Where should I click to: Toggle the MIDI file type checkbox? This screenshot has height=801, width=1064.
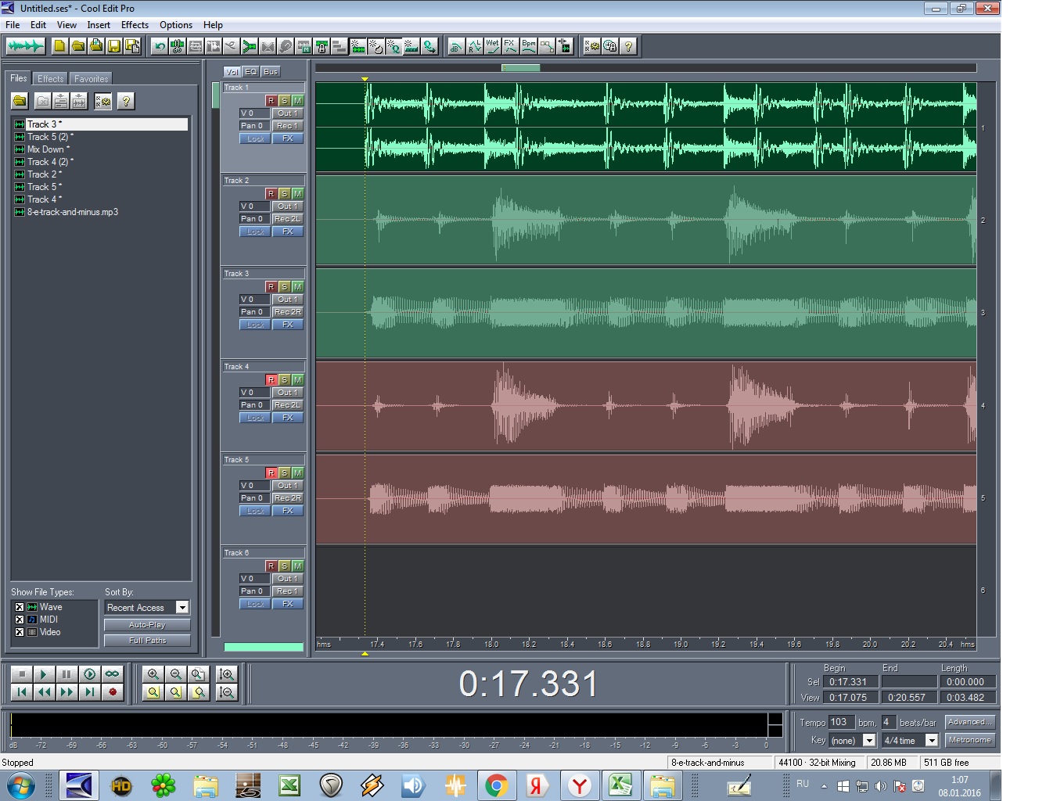click(x=20, y=620)
